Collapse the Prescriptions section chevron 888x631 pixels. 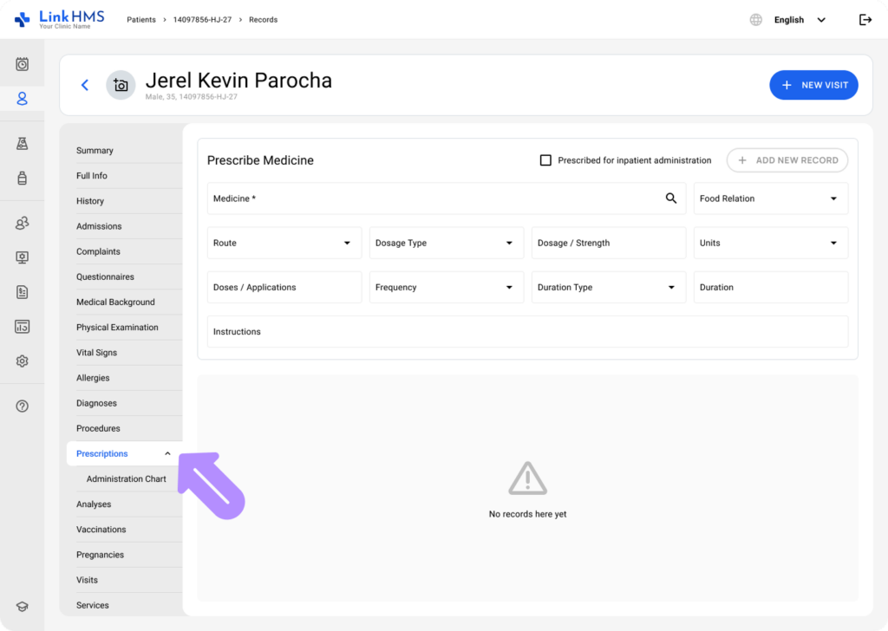(x=166, y=452)
